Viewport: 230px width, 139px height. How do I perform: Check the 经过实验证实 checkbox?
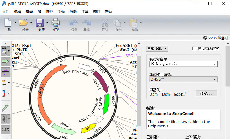pyautogui.click(x=194, y=49)
